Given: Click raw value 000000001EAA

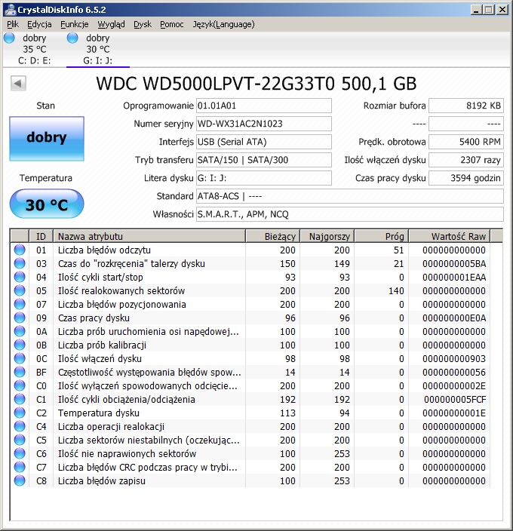Looking at the screenshot, I should coord(454,277).
